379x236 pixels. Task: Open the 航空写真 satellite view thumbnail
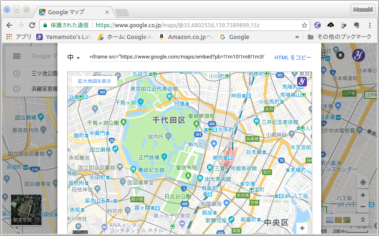(x=26, y=210)
